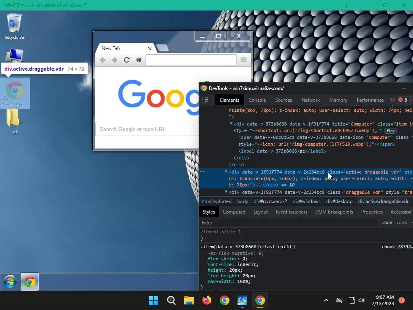Show hidden system tray icons
The image size is (413, 310).
click(x=326, y=300)
